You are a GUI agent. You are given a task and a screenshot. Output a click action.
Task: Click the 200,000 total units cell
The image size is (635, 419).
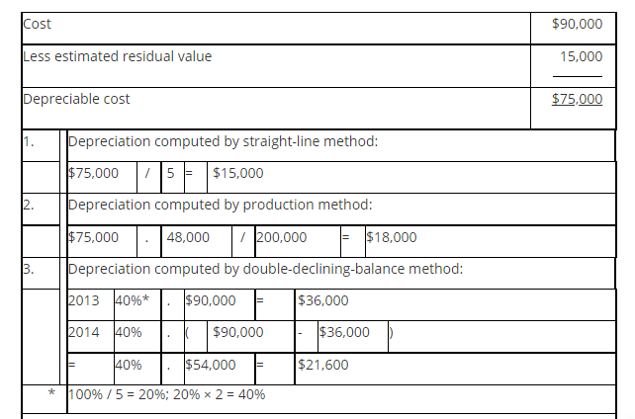[282, 237]
